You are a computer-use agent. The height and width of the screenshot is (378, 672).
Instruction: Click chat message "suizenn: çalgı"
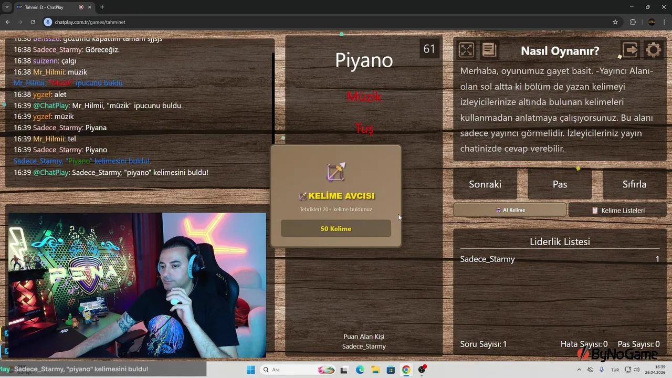tap(45, 61)
